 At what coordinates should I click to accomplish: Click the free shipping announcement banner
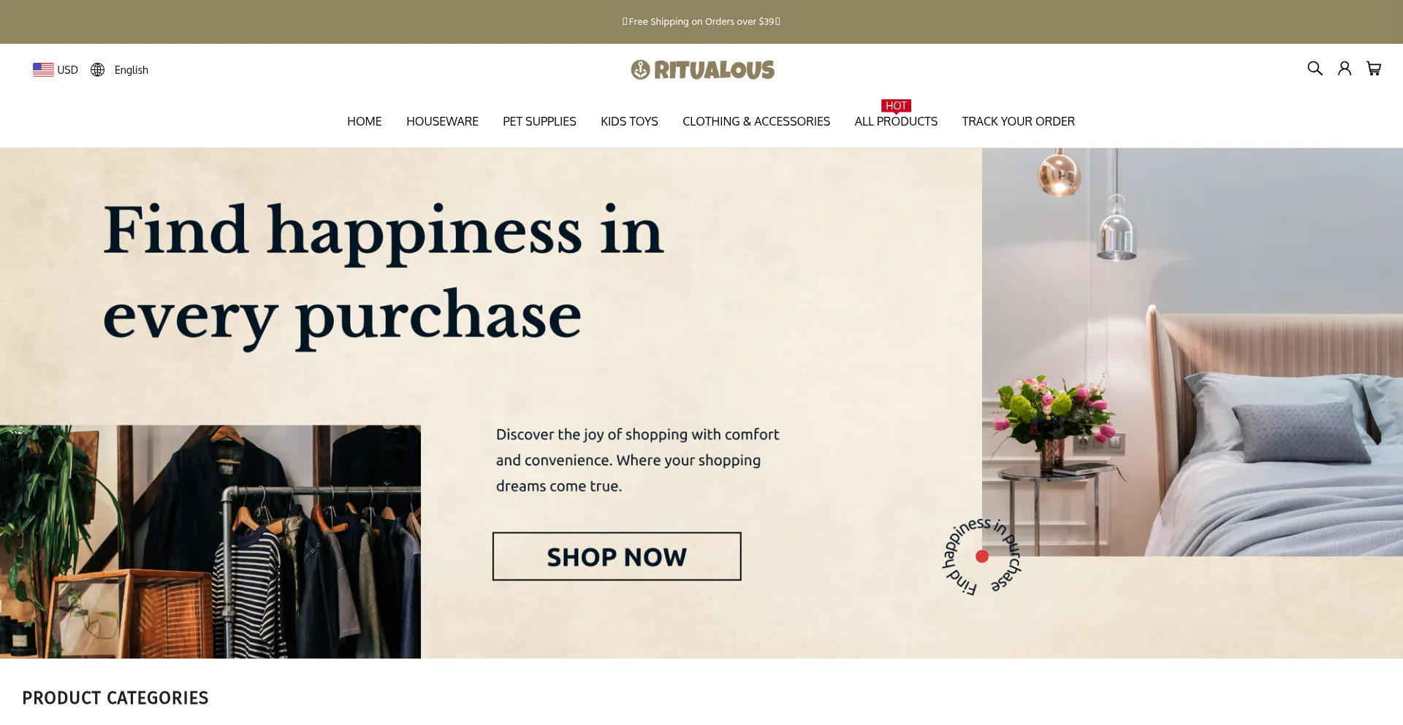click(701, 22)
